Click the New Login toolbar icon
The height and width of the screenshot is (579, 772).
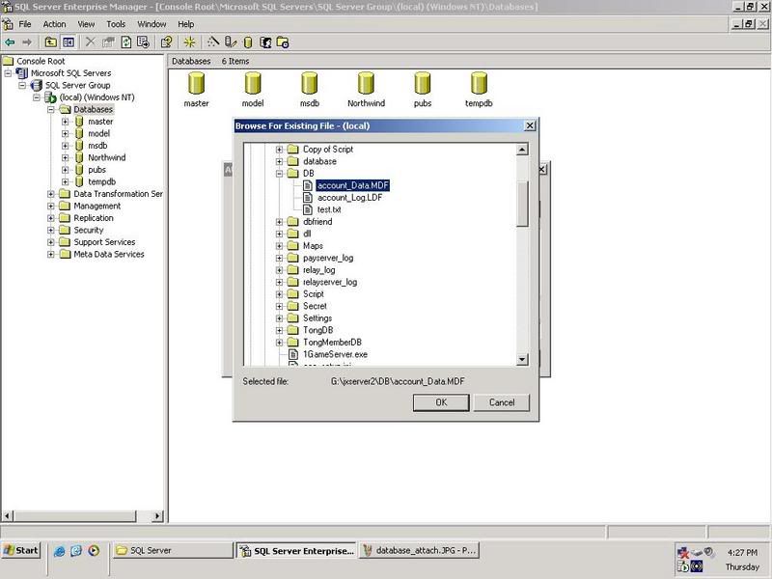point(265,42)
